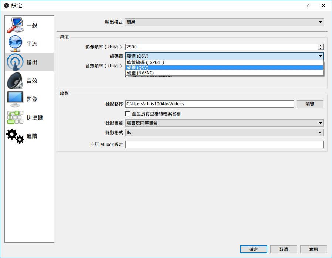Open the 影像 (Video) monitor icon

tap(15, 99)
